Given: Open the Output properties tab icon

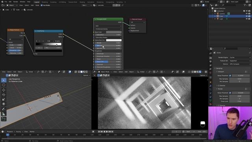Looking at the screenshot, I should click(x=211, y=62).
